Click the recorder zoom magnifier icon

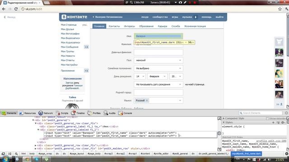tap(131, 2)
